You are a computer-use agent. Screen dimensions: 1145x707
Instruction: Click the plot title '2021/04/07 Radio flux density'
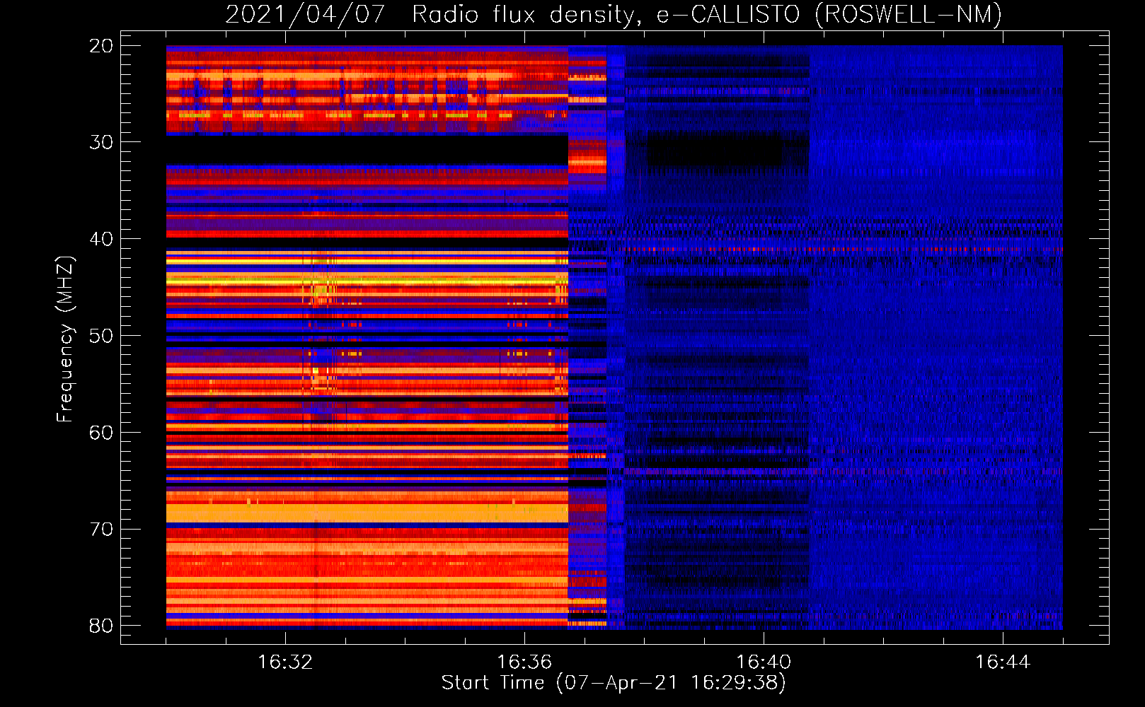point(614,14)
